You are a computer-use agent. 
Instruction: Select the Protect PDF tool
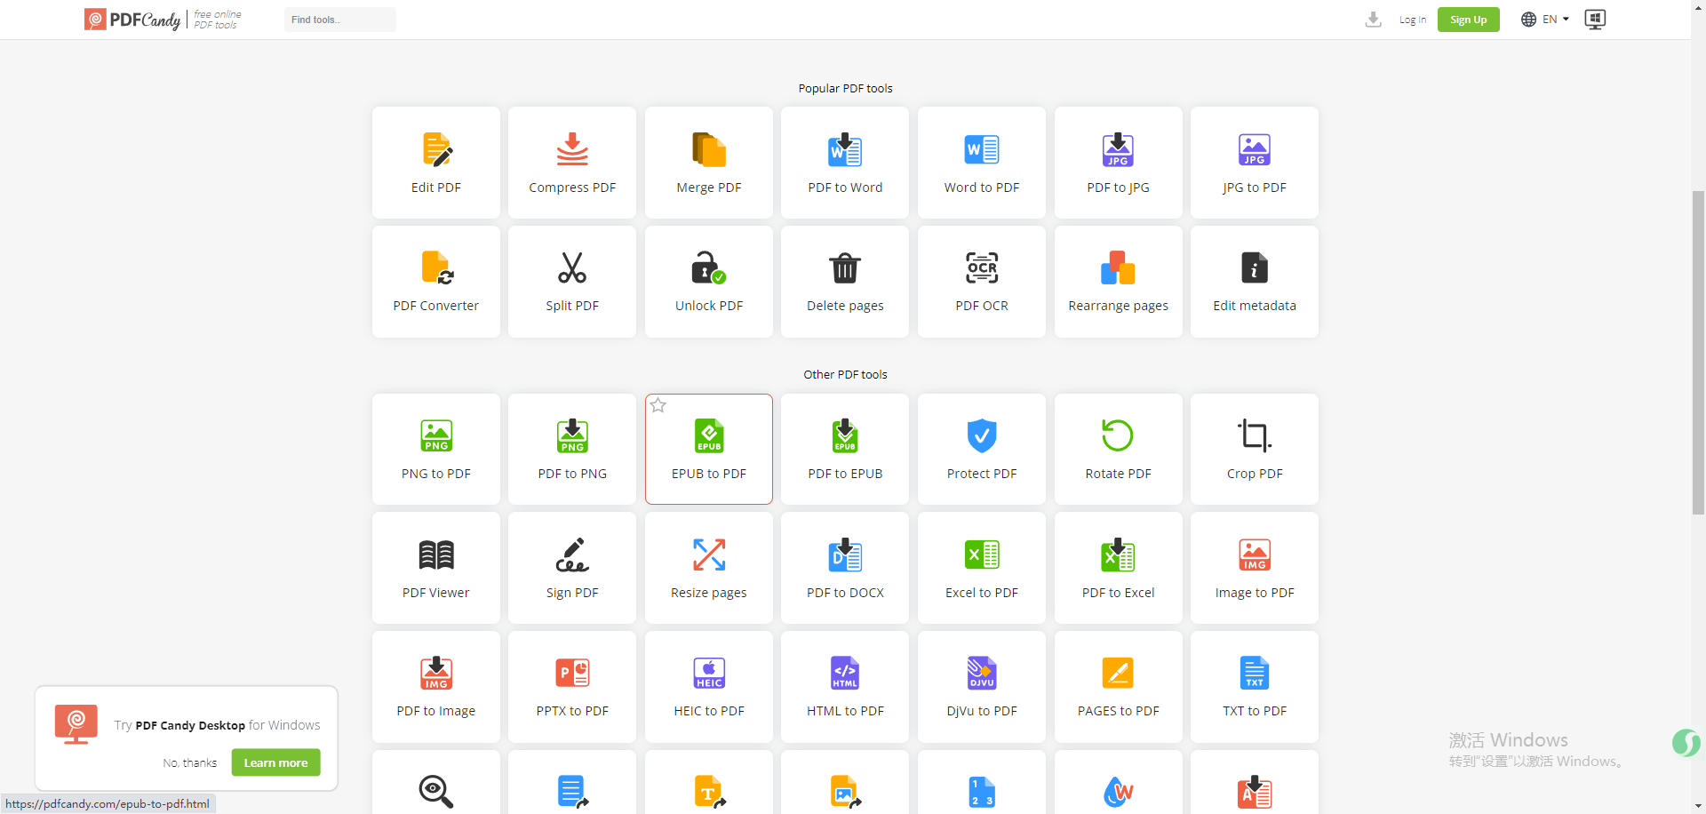point(982,449)
